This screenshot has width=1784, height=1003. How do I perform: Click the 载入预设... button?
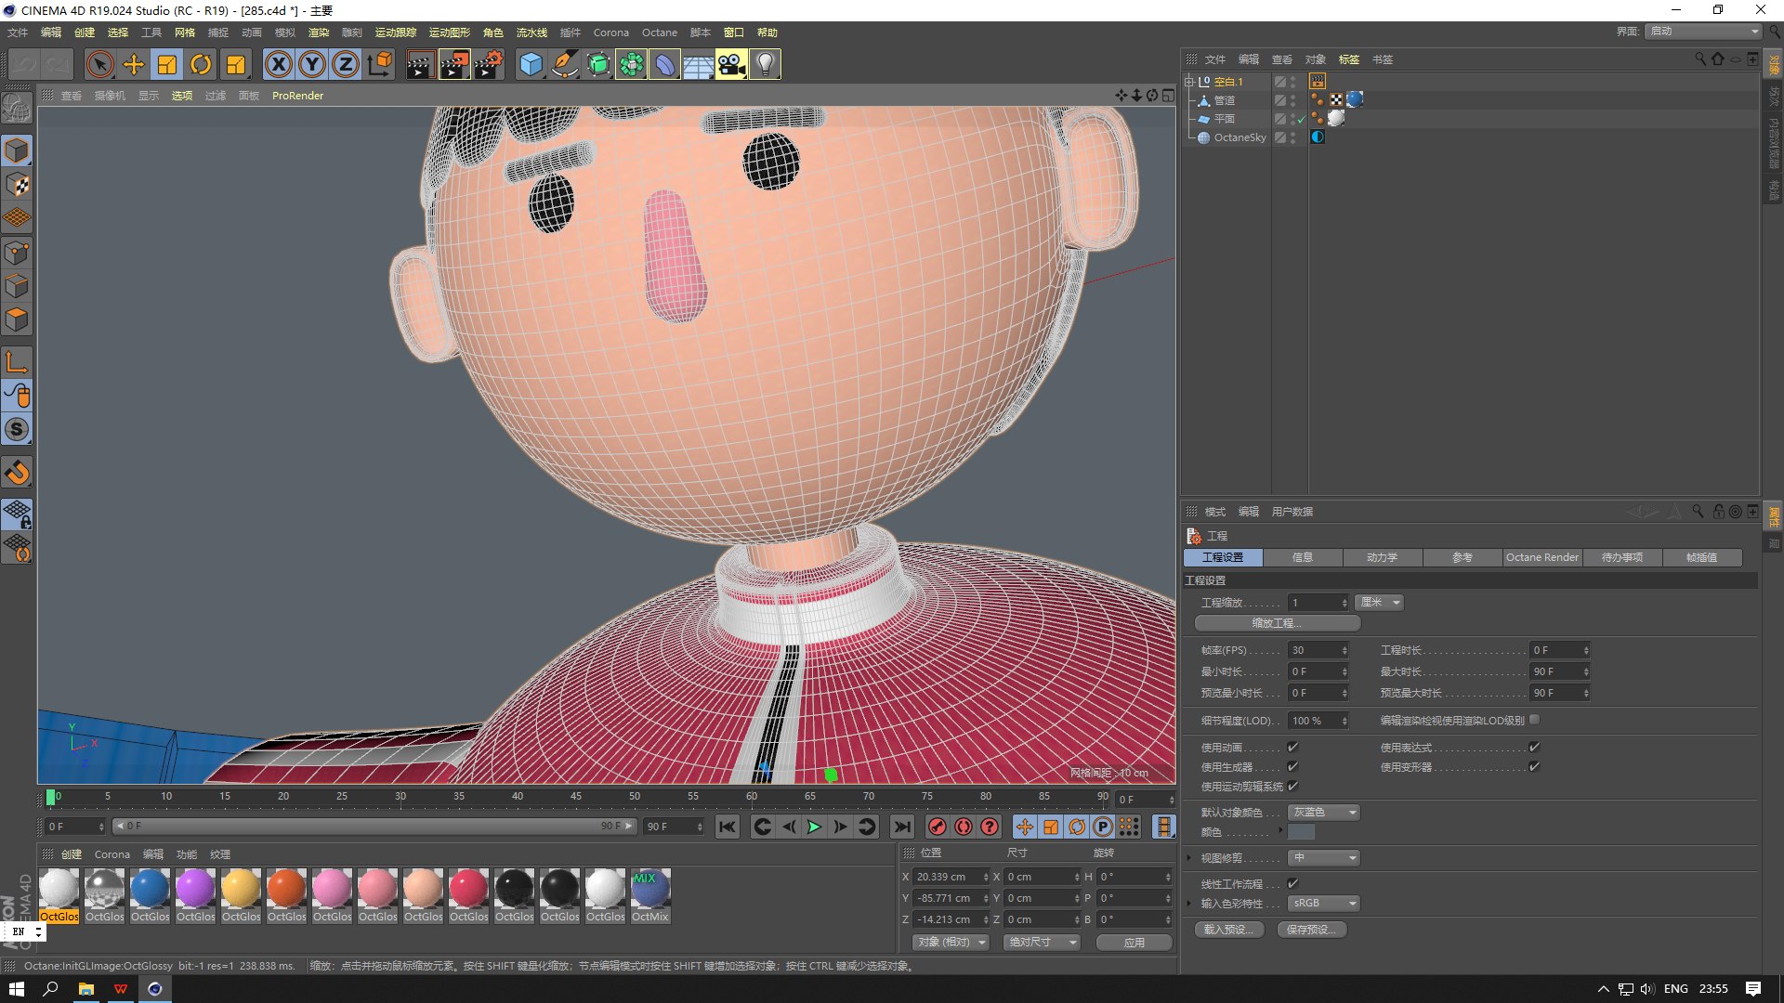point(1228,930)
